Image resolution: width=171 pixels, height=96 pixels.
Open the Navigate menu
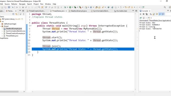tap(22, 4)
